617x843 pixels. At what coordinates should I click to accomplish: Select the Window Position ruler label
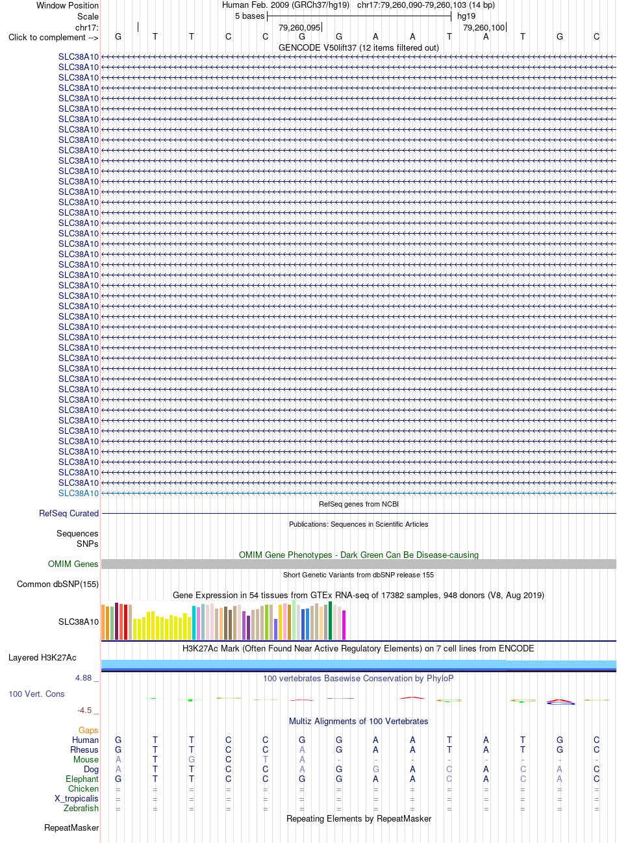tap(68, 5)
